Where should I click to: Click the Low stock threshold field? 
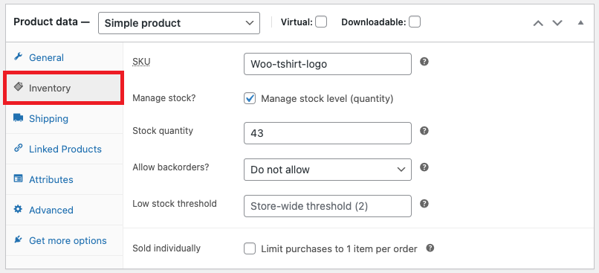pos(328,206)
